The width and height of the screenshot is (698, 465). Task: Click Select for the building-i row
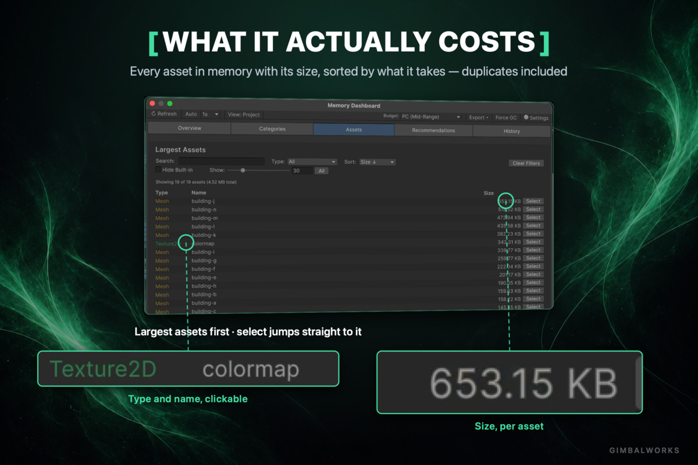pos(533,250)
